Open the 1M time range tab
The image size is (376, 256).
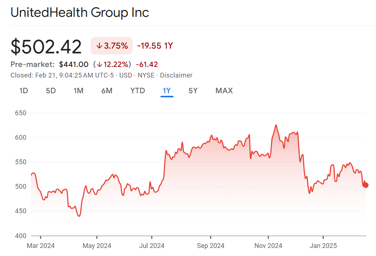click(79, 91)
